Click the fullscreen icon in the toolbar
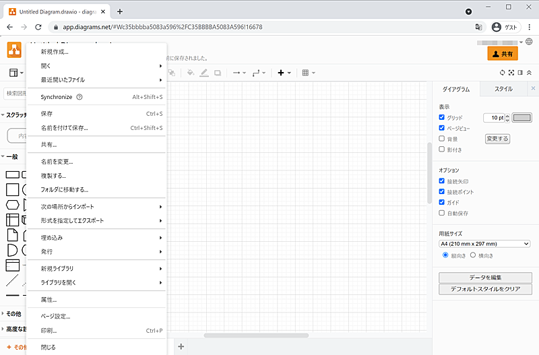 511,73
